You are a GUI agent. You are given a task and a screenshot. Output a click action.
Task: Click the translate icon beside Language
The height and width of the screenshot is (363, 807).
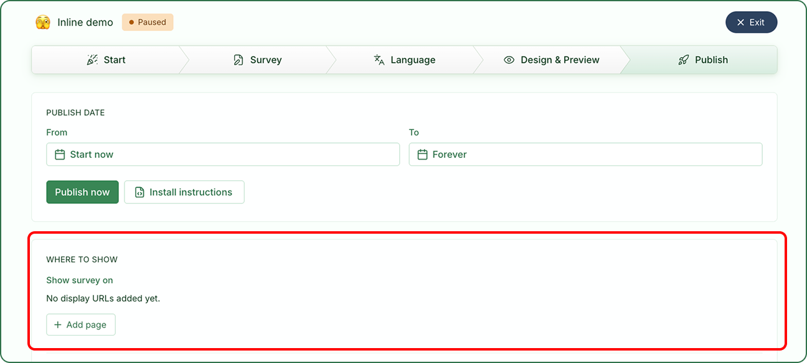(x=379, y=60)
